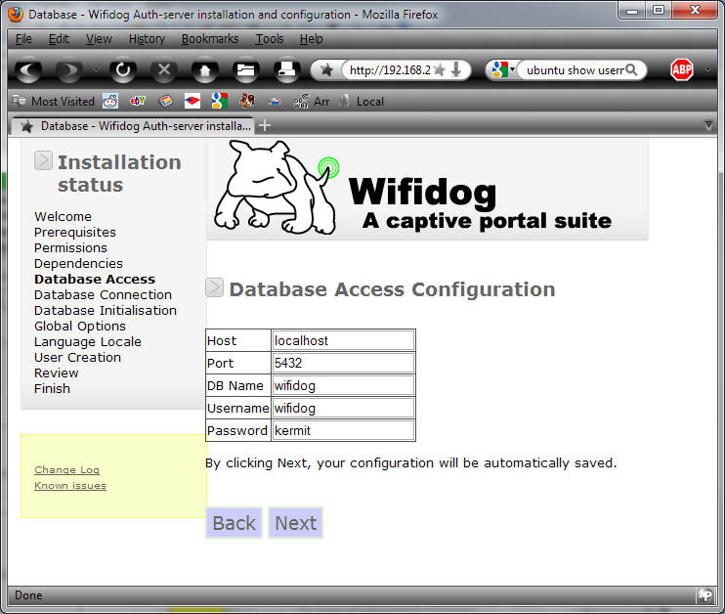This screenshot has width=725, height=614.
Task: Open the Help menu
Action: (311, 39)
